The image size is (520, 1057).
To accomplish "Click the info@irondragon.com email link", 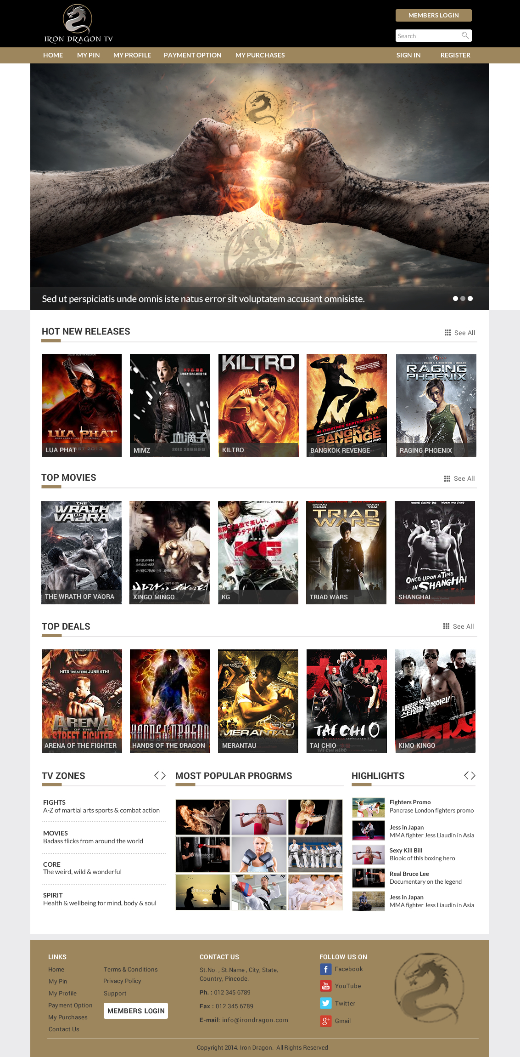I will pos(255,1020).
